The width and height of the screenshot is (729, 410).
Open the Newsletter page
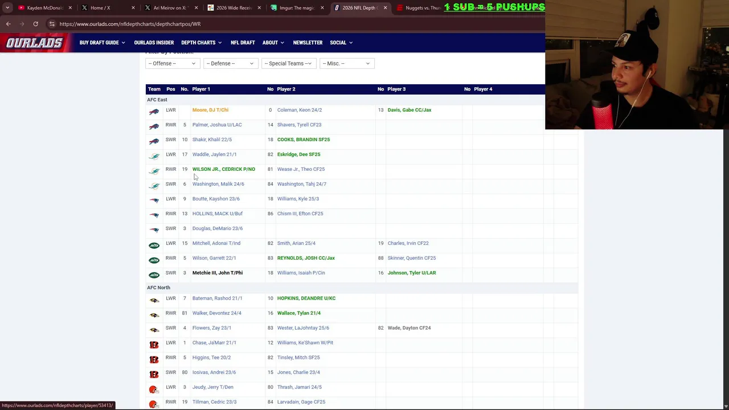(x=308, y=43)
